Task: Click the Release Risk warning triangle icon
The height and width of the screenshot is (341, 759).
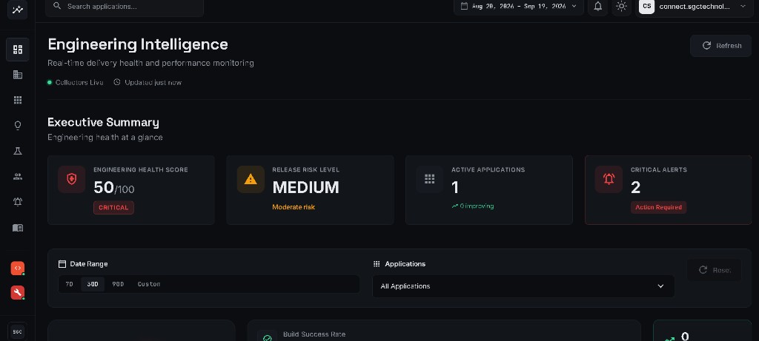Action: 251,179
